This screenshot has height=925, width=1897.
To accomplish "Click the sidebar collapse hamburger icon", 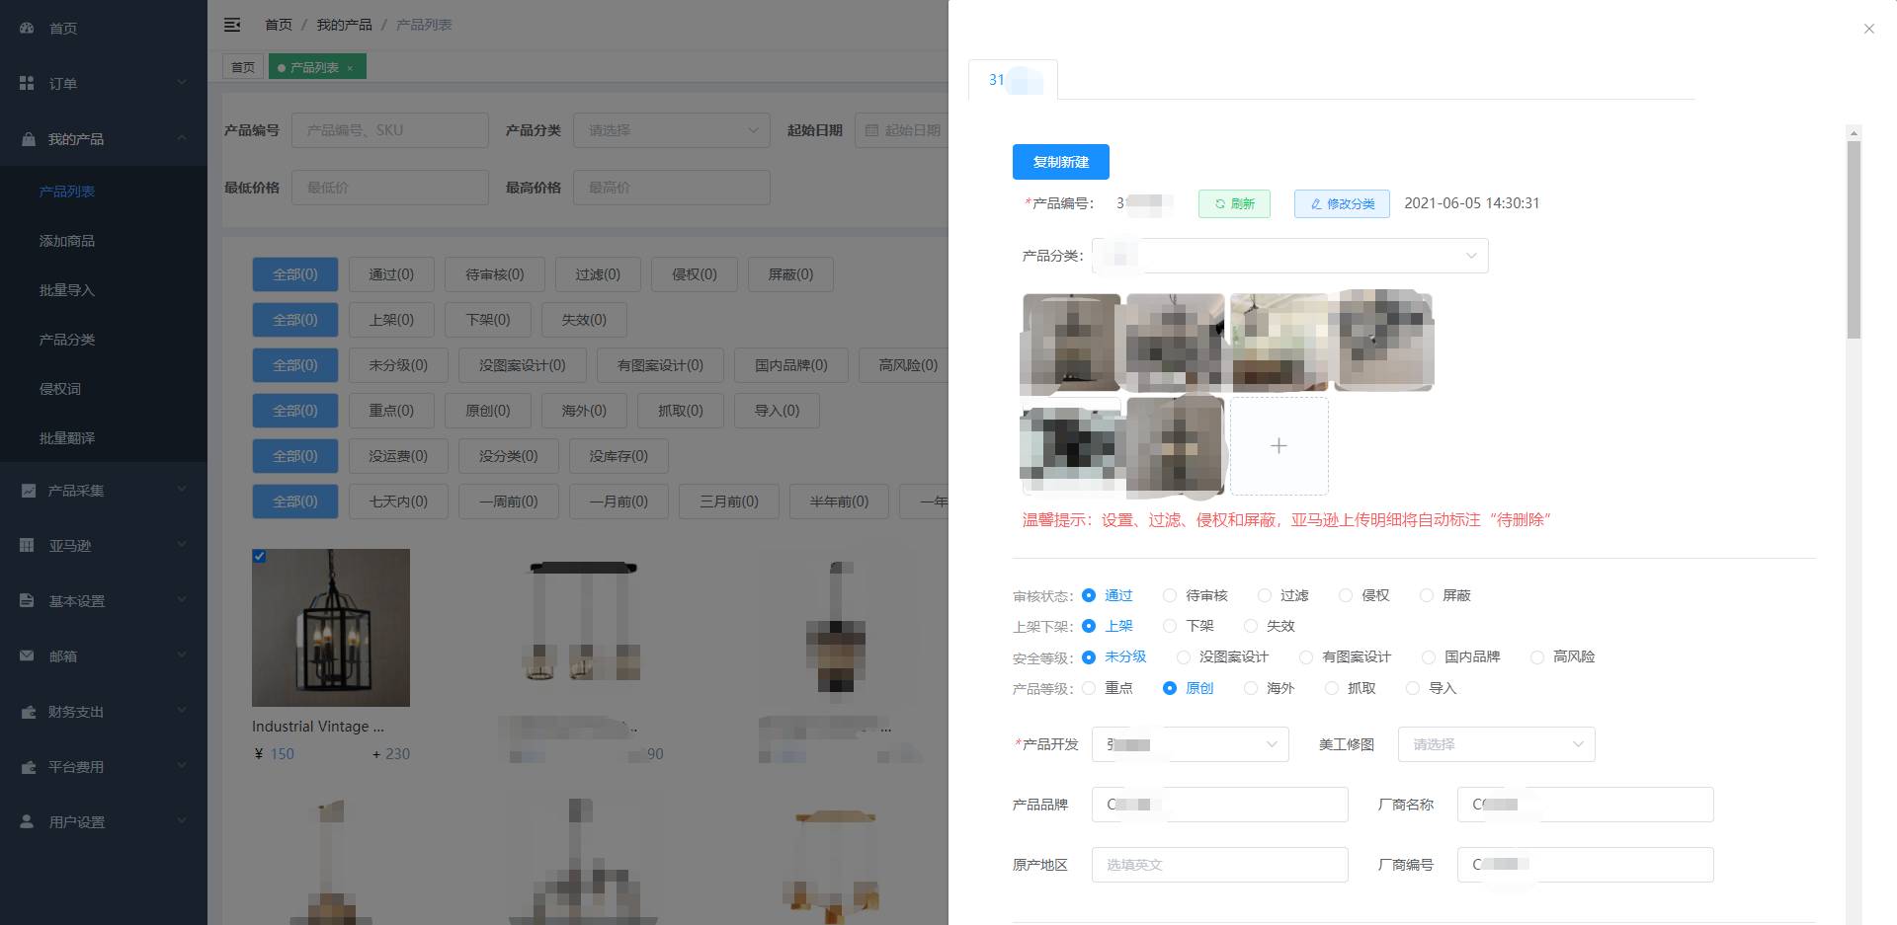I will click(232, 25).
